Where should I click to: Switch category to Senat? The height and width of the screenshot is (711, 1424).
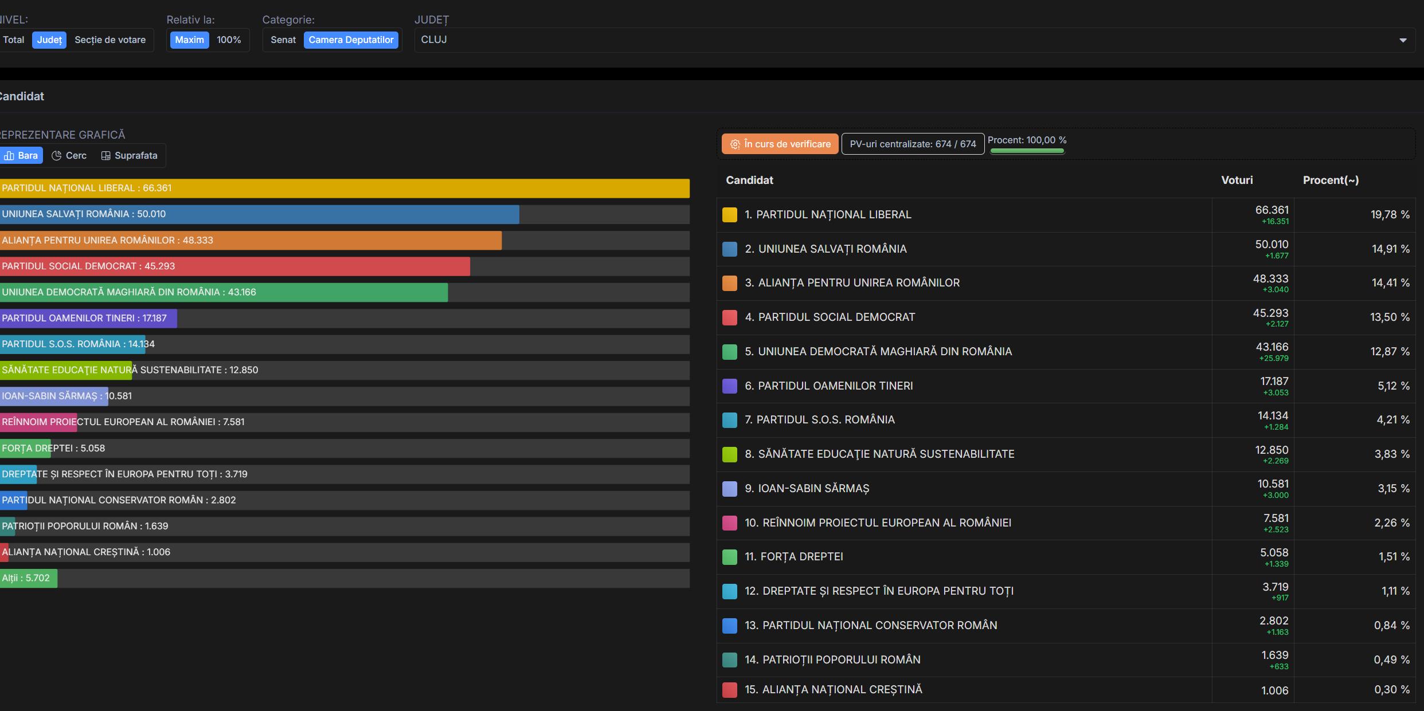tap(283, 40)
